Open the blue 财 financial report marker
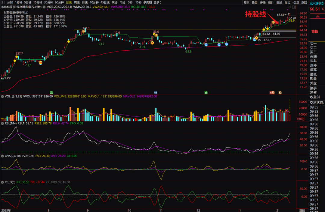The width and height of the screenshot is (325, 212). click(x=156, y=93)
